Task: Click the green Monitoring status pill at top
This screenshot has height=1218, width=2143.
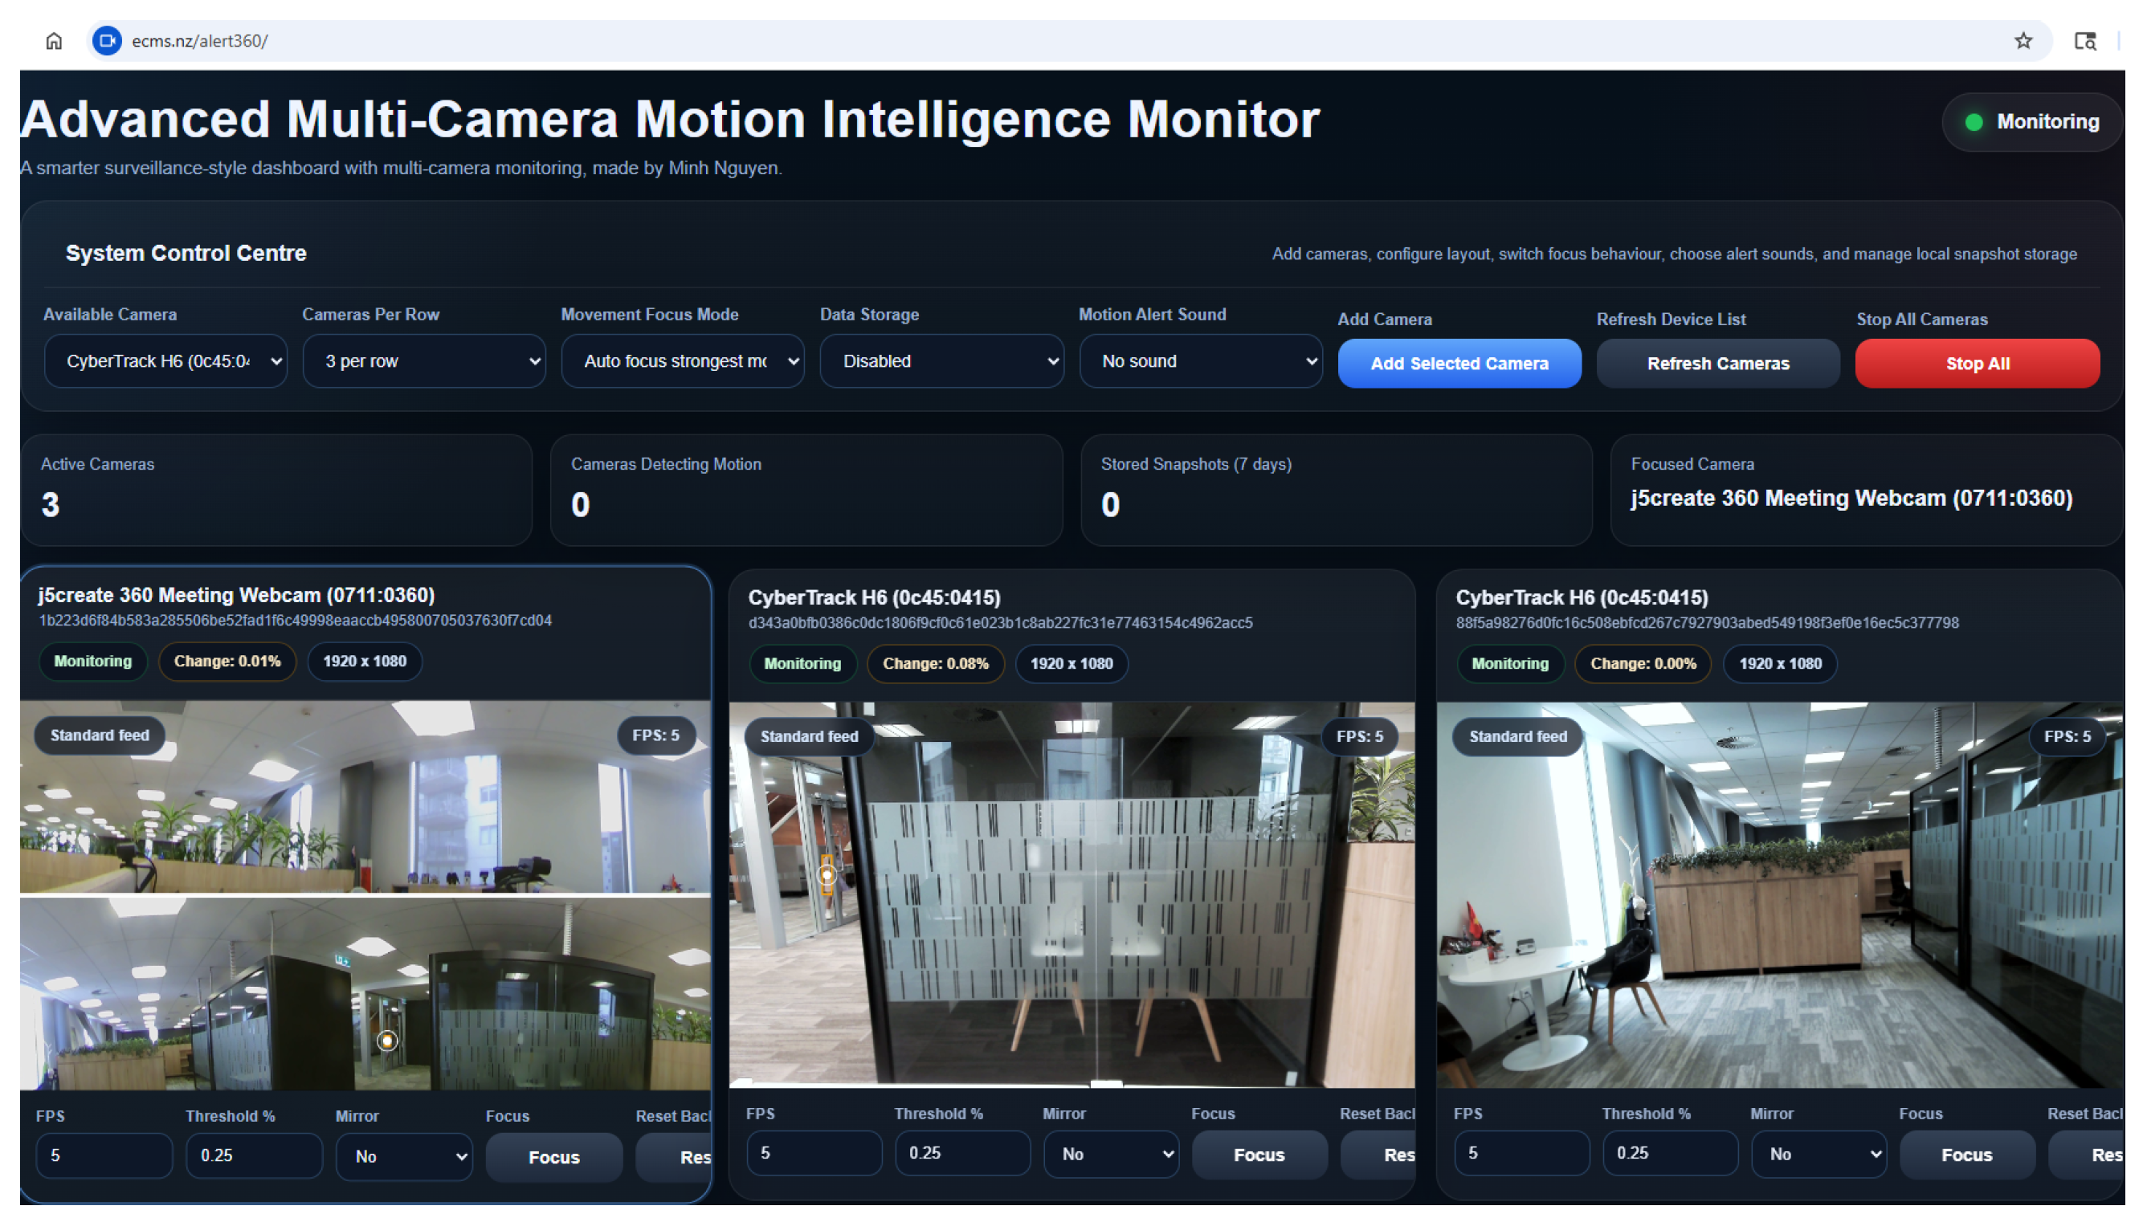Action: [x=2031, y=122]
